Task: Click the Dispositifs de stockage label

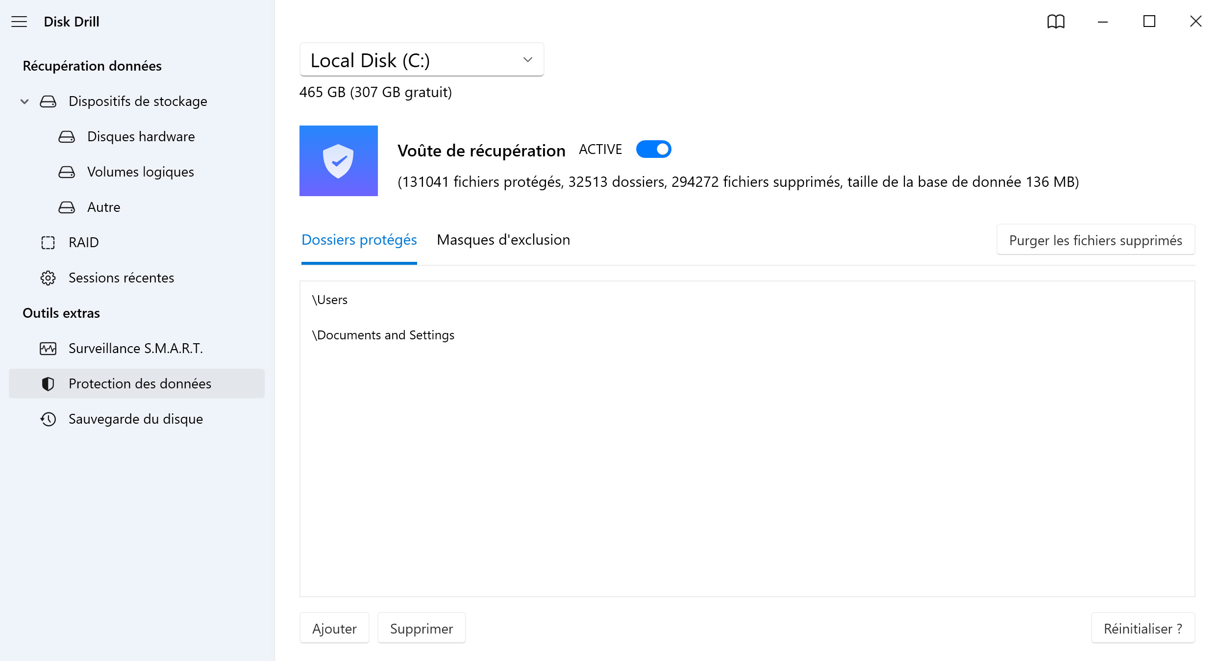Action: [138, 102]
